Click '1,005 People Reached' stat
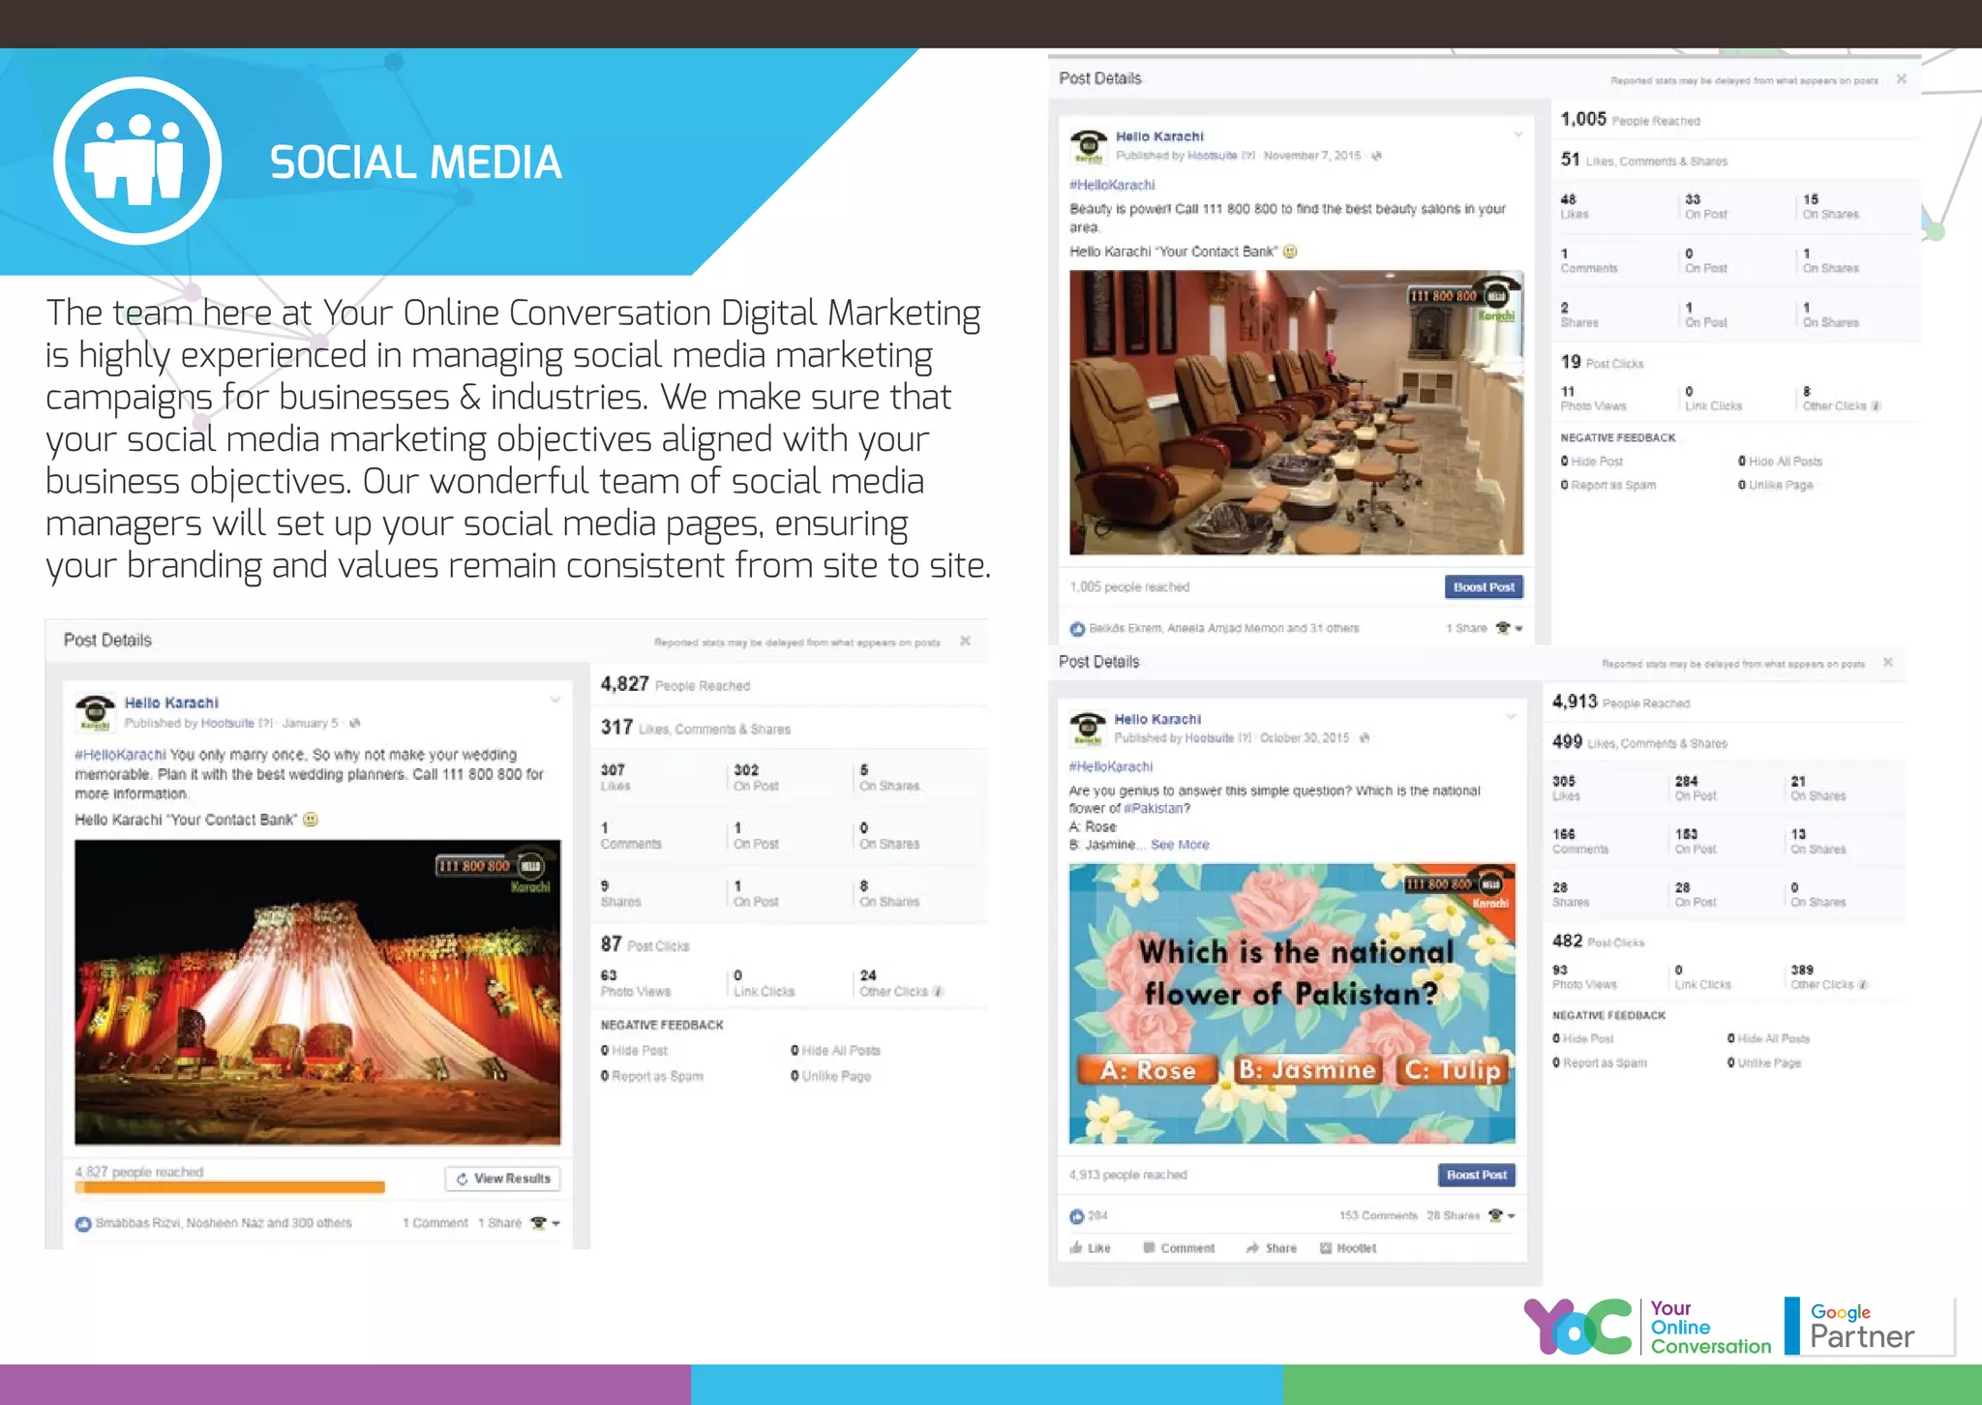This screenshot has height=1405, width=1982. [1630, 119]
